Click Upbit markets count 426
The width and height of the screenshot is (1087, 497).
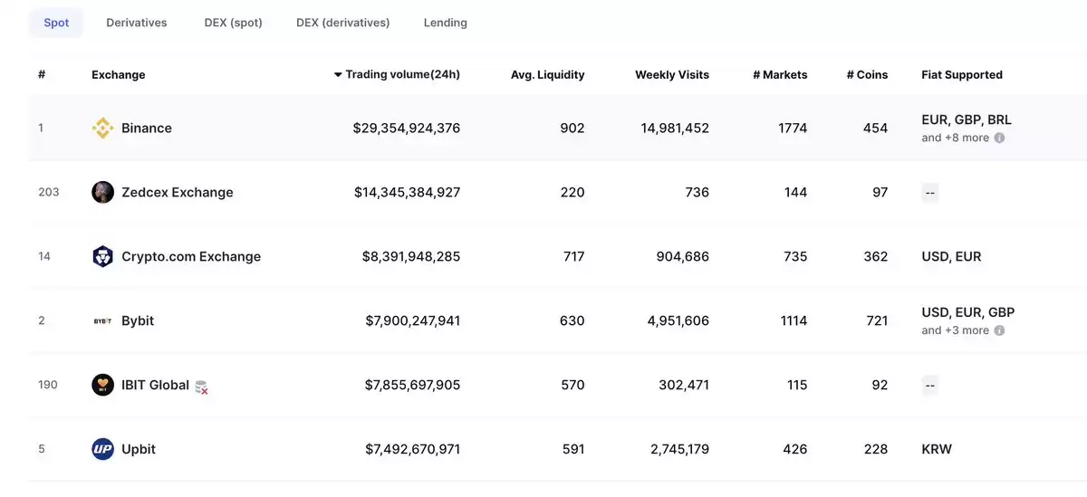[x=795, y=449]
